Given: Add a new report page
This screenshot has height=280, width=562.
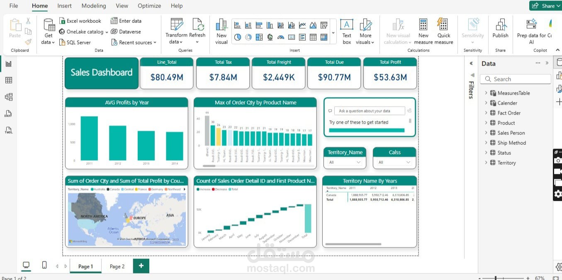Looking at the screenshot, I should coord(141,266).
